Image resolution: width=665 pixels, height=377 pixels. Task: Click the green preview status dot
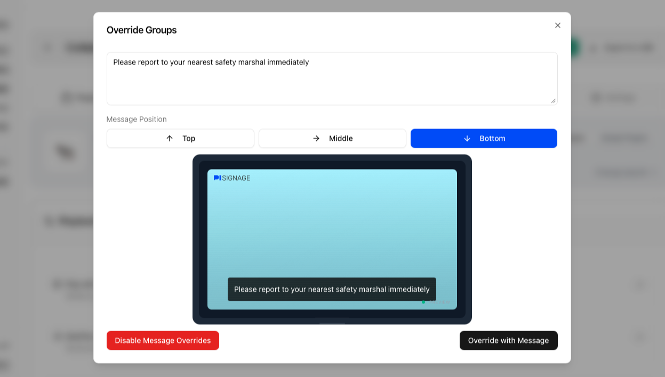coord(423,302)
